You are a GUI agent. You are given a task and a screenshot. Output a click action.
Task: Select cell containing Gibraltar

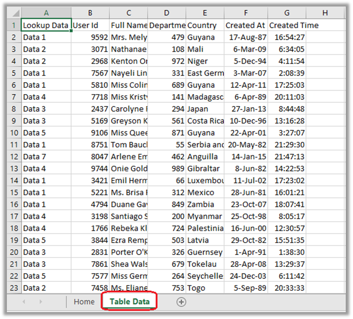click(205, 168)
